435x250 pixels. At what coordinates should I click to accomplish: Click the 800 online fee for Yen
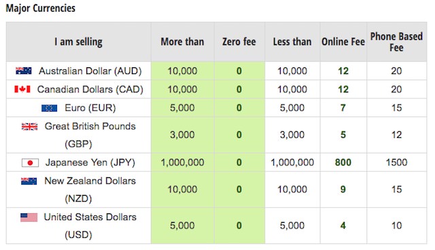click(343, 162)
